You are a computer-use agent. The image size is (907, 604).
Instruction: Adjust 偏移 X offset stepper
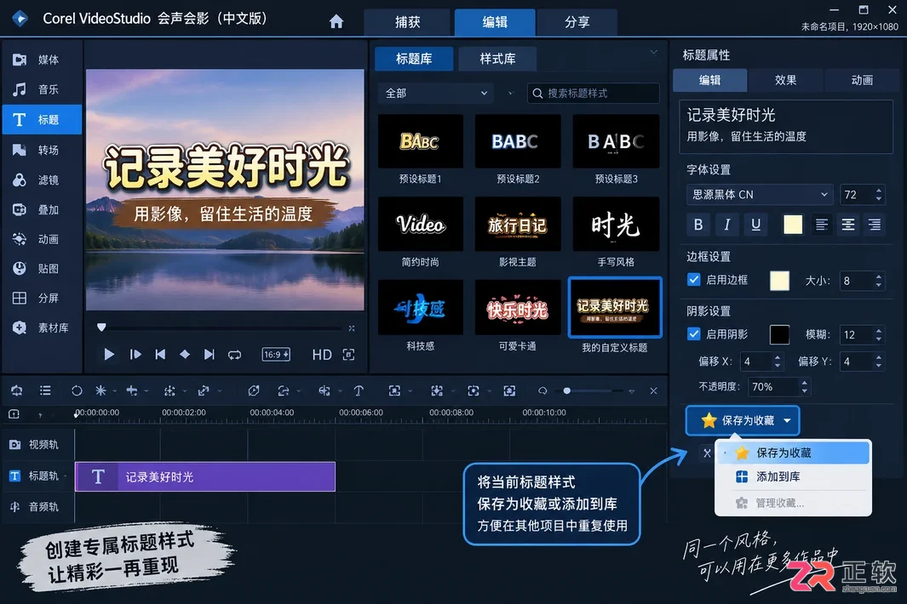coord(778,362)
